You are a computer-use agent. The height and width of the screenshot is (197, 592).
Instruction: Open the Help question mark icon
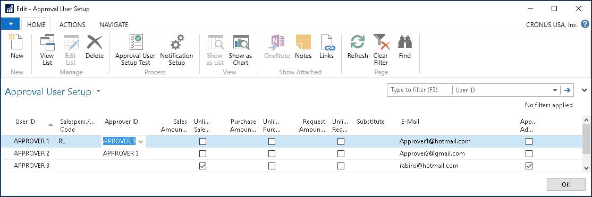point(585,24)
